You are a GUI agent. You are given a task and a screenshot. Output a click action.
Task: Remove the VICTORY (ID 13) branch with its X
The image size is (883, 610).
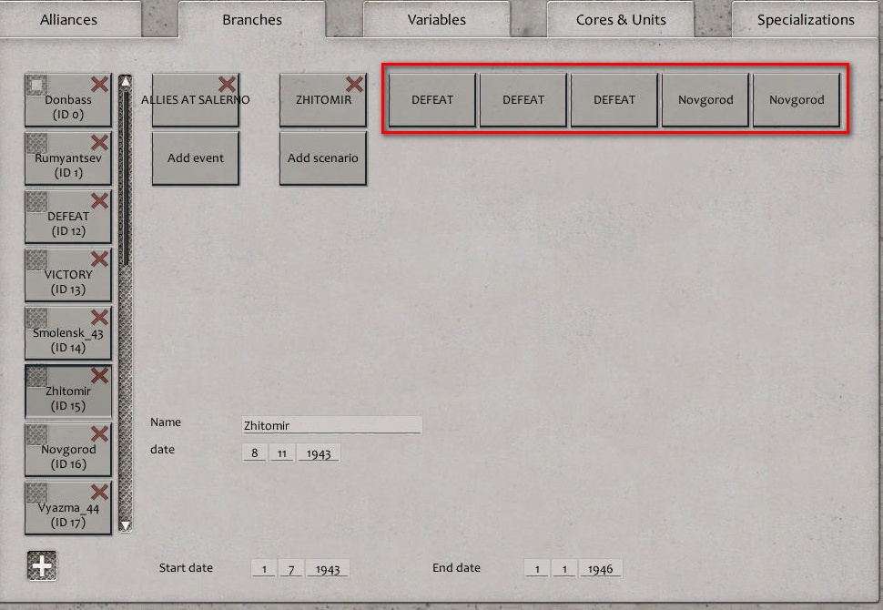click(x=99, y=259)
